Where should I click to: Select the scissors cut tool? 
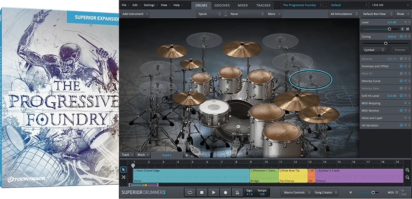124,177
